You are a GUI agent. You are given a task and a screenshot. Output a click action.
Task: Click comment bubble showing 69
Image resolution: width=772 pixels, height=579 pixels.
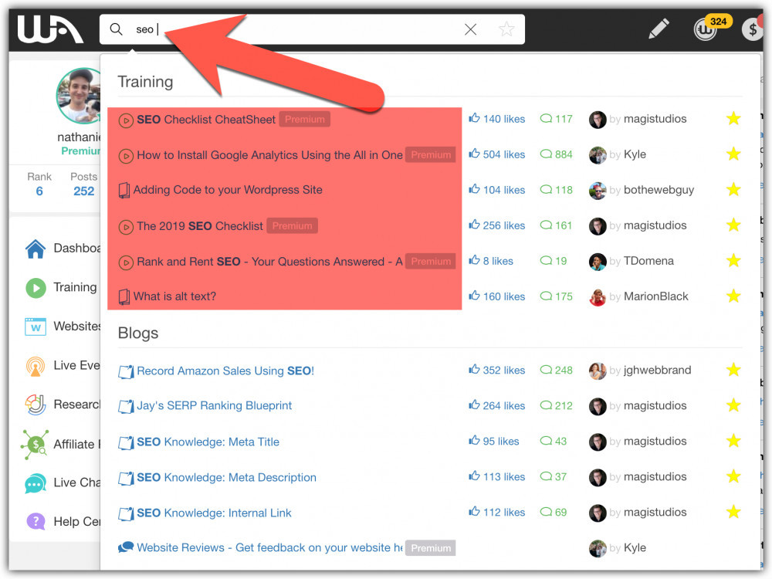[546, 512]
